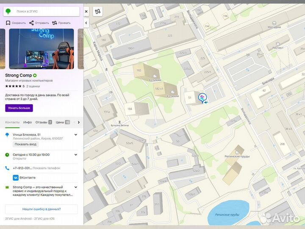Click the Strong Comp map pin marker
The height and width of the screenshot is (229, 305).
tap(202, 98)
